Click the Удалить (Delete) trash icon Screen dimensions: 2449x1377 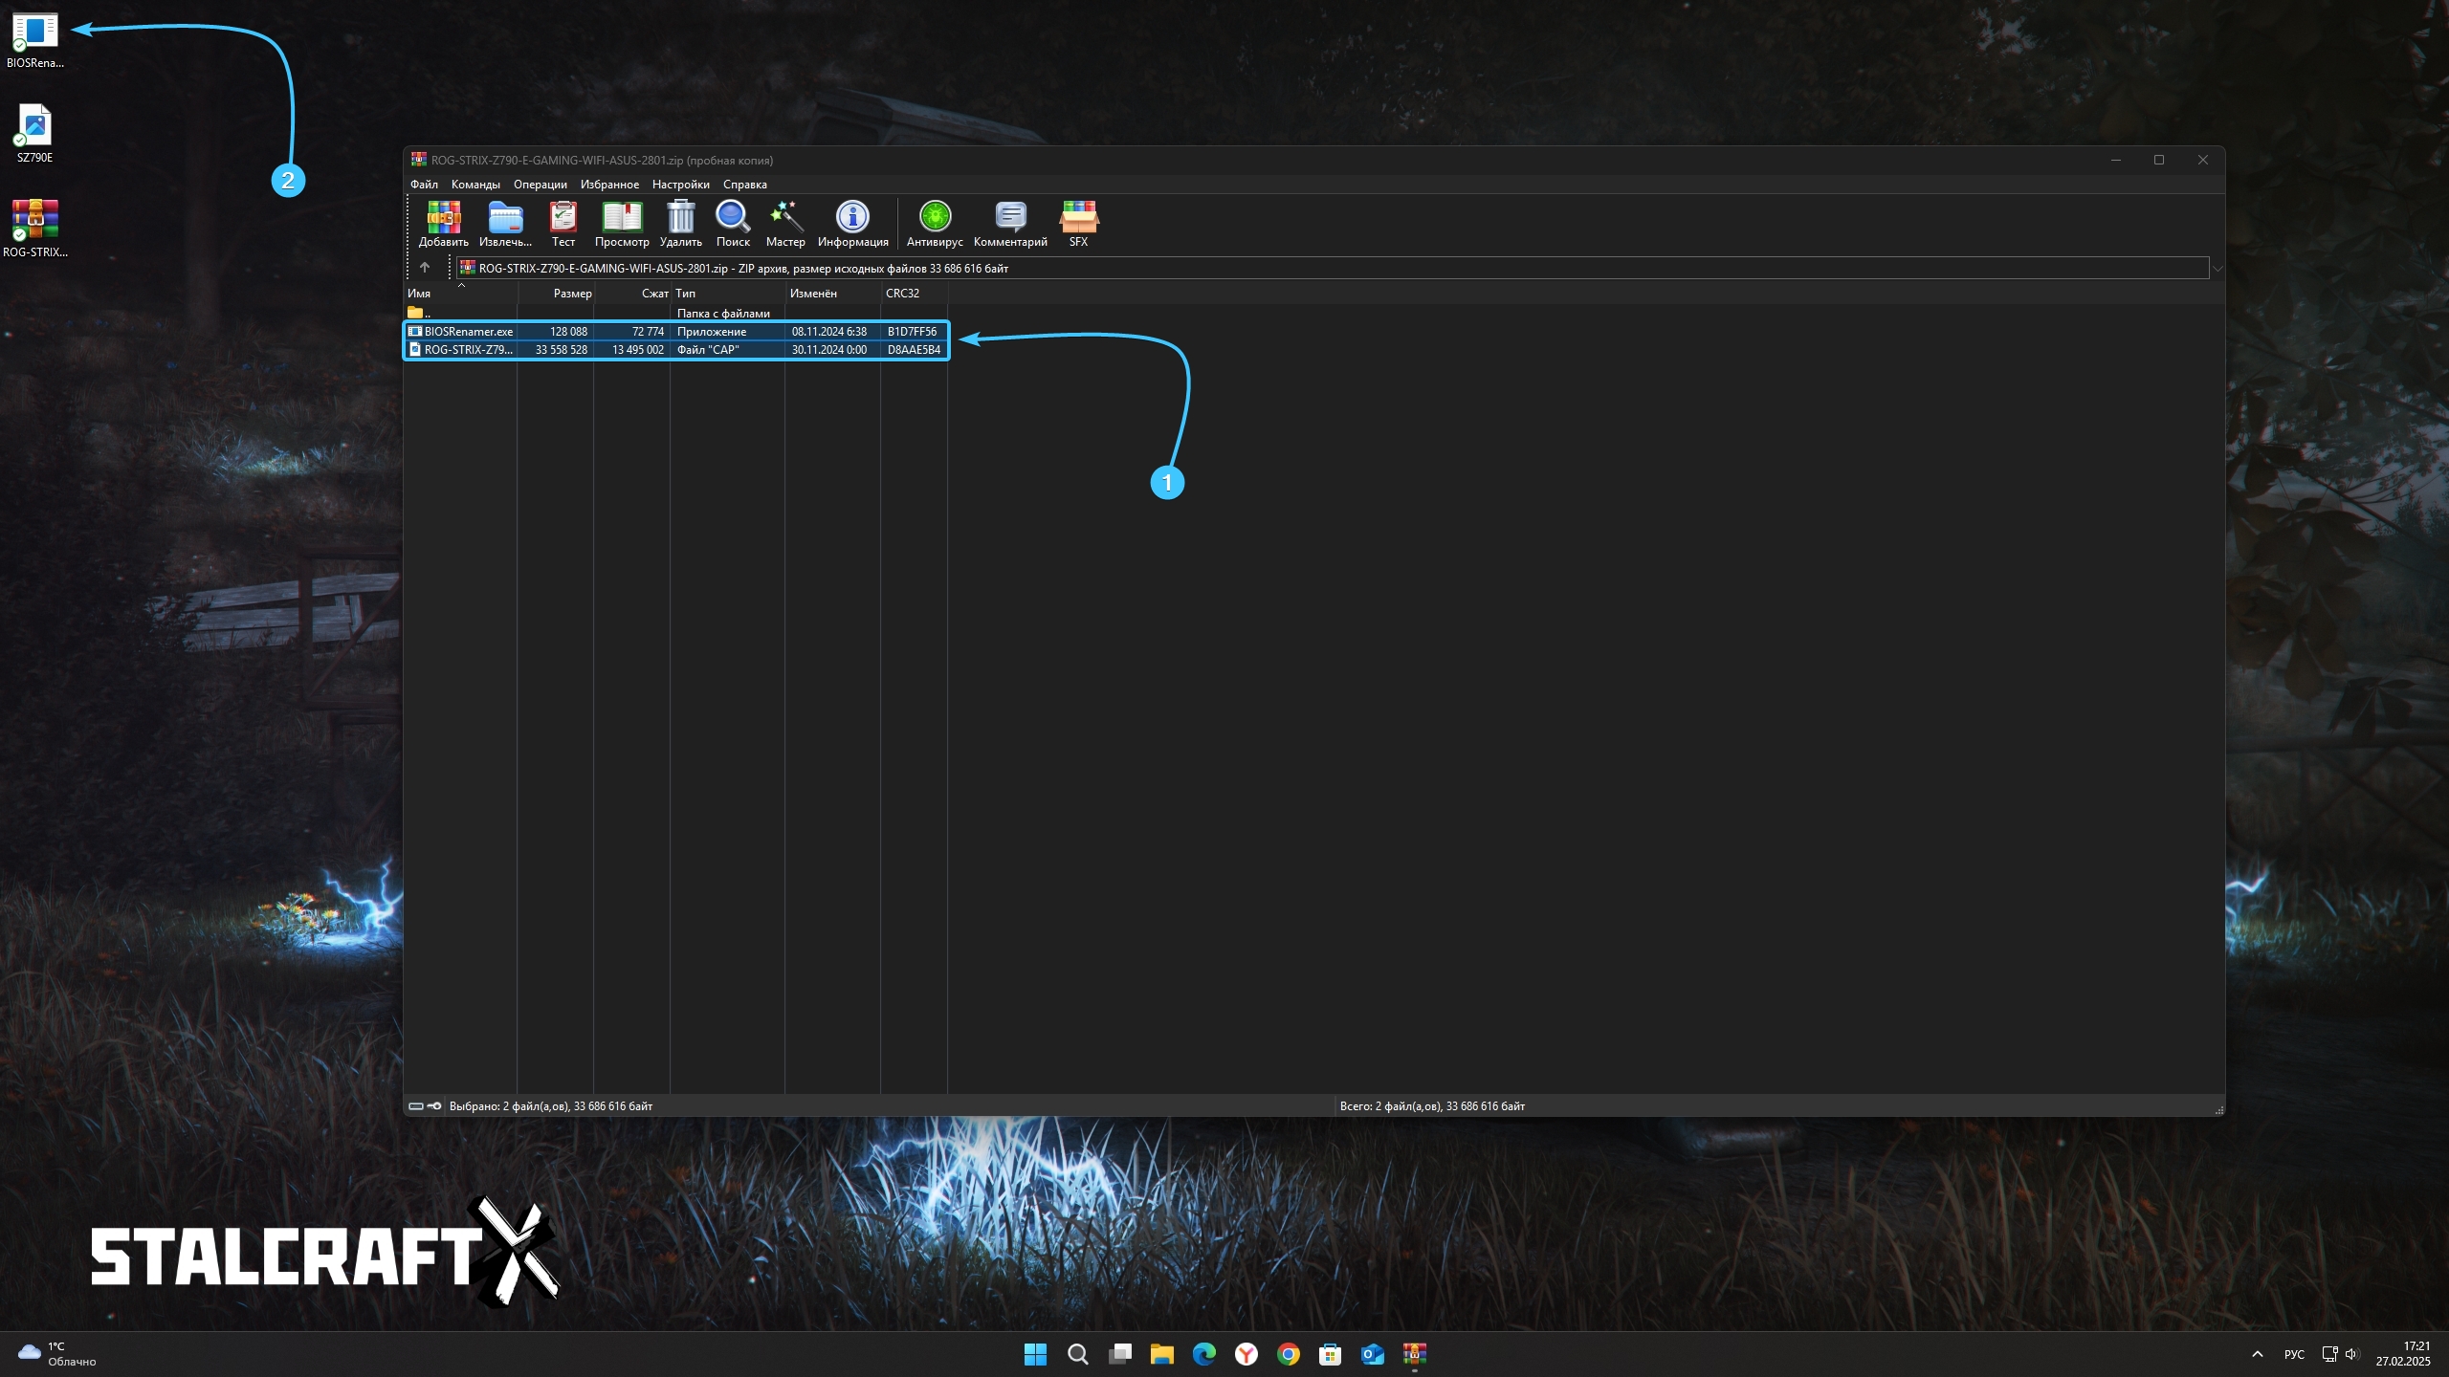click(x=680, y=224)
